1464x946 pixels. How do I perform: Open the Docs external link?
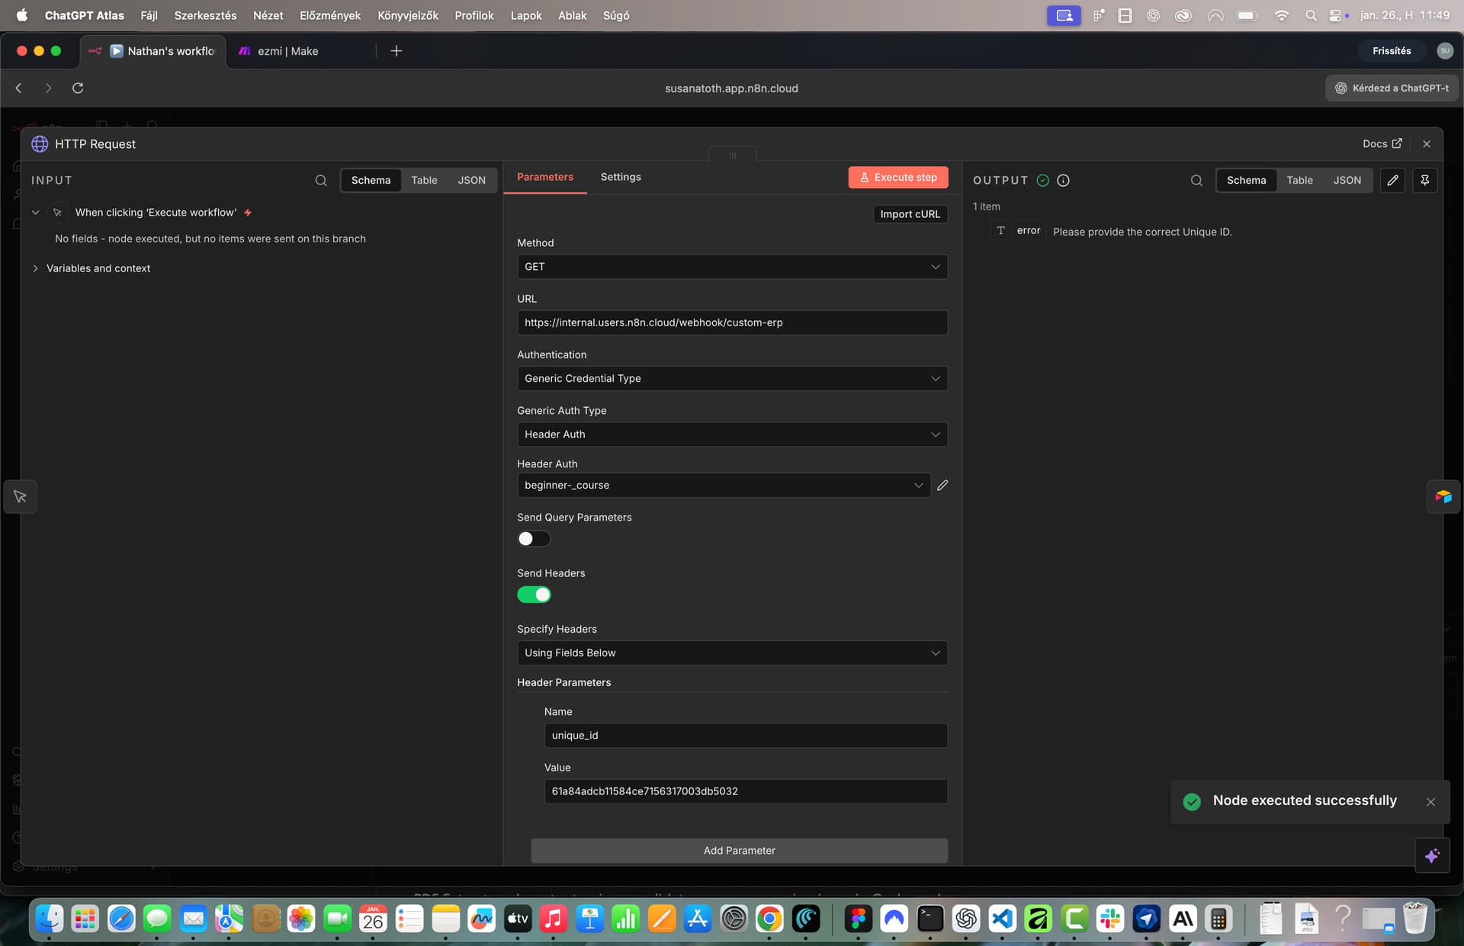[x=1382, y=144]
